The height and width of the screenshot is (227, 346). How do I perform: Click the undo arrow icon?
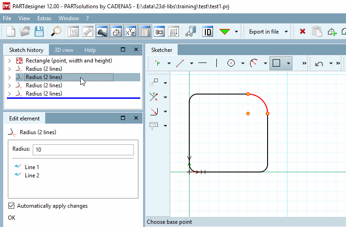(x=319, y=63)
